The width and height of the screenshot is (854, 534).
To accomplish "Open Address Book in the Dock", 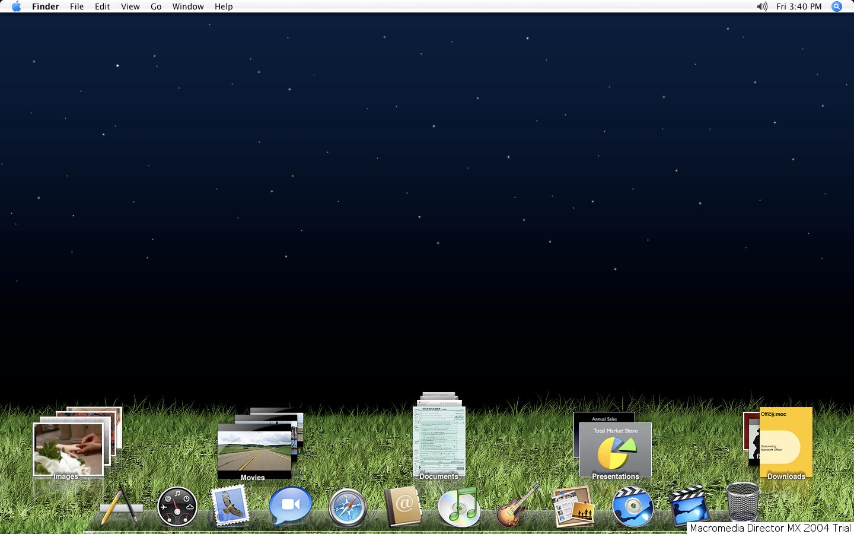I will pyautogui.click(x=403, y=507).
